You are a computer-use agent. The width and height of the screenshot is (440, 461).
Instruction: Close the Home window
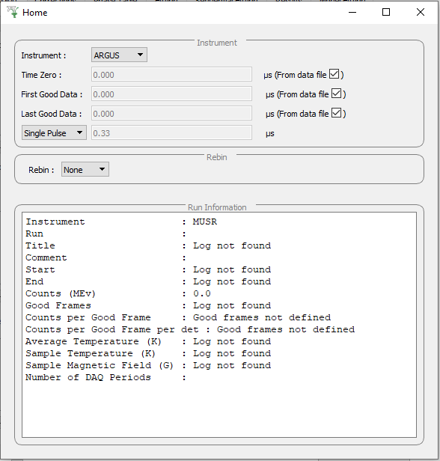(x=421, y=12)
